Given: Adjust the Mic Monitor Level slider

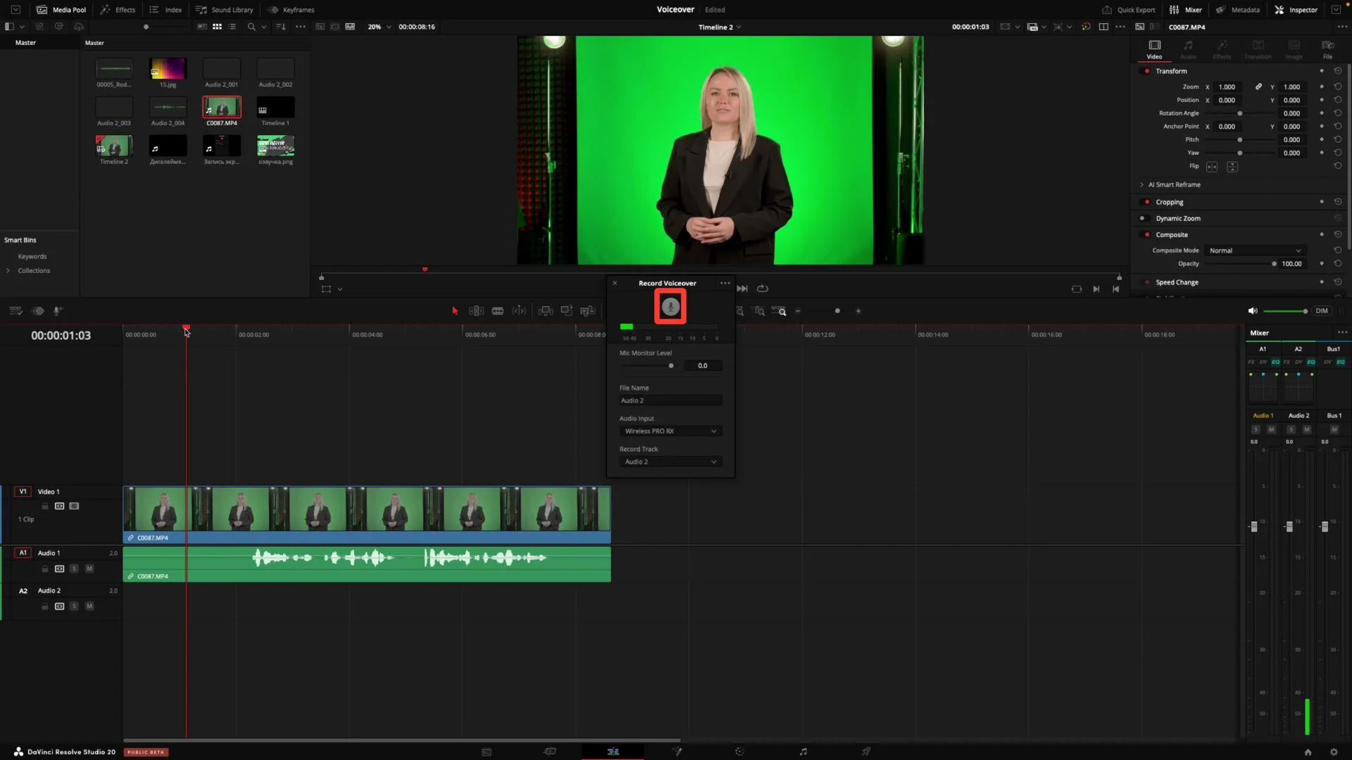Looking at the screenshot, I should pyautogui.click(x=671, y=366).
